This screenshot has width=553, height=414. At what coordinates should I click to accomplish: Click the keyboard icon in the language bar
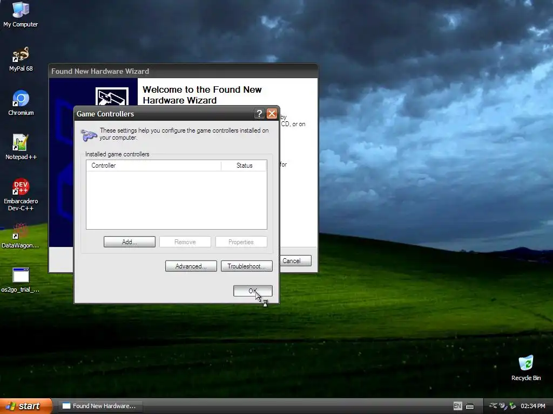tap(470, 406)
